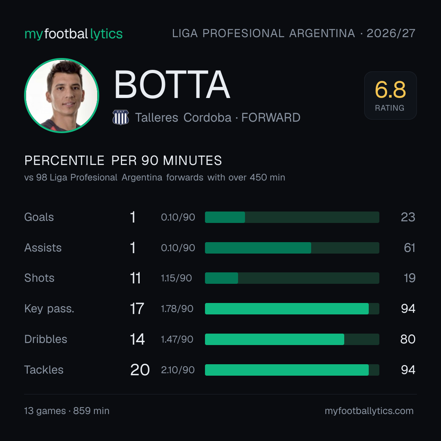This screenshot has width=441, height=441.
Task: Select the 13 games · 859 min footer
Action: pyautogui.click(x=67, y=411)
